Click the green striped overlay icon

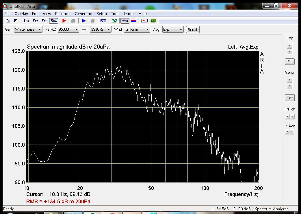114,21
